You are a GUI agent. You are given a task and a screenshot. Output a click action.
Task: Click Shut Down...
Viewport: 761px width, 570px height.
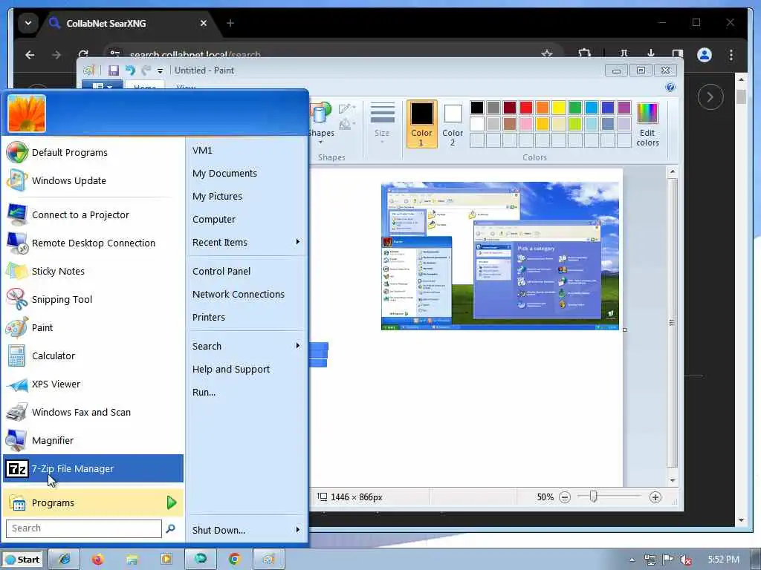point(218,530)
